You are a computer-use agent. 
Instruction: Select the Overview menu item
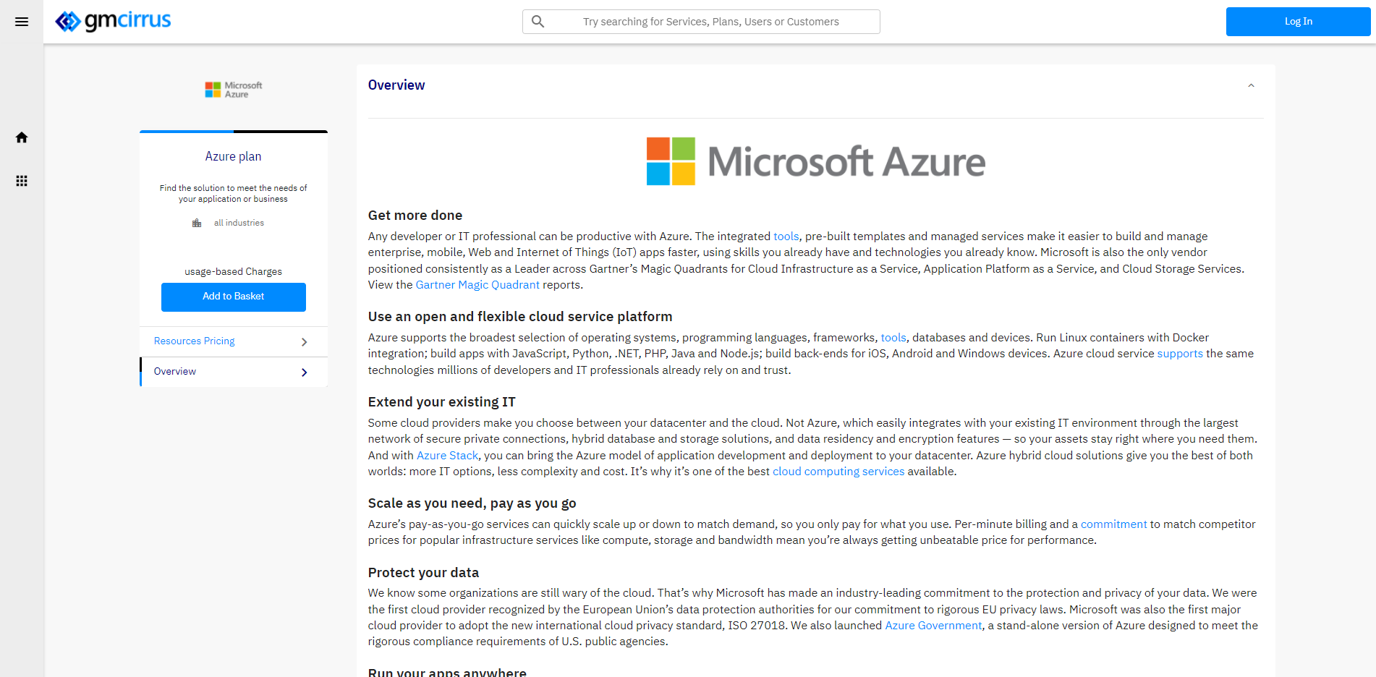233,372
